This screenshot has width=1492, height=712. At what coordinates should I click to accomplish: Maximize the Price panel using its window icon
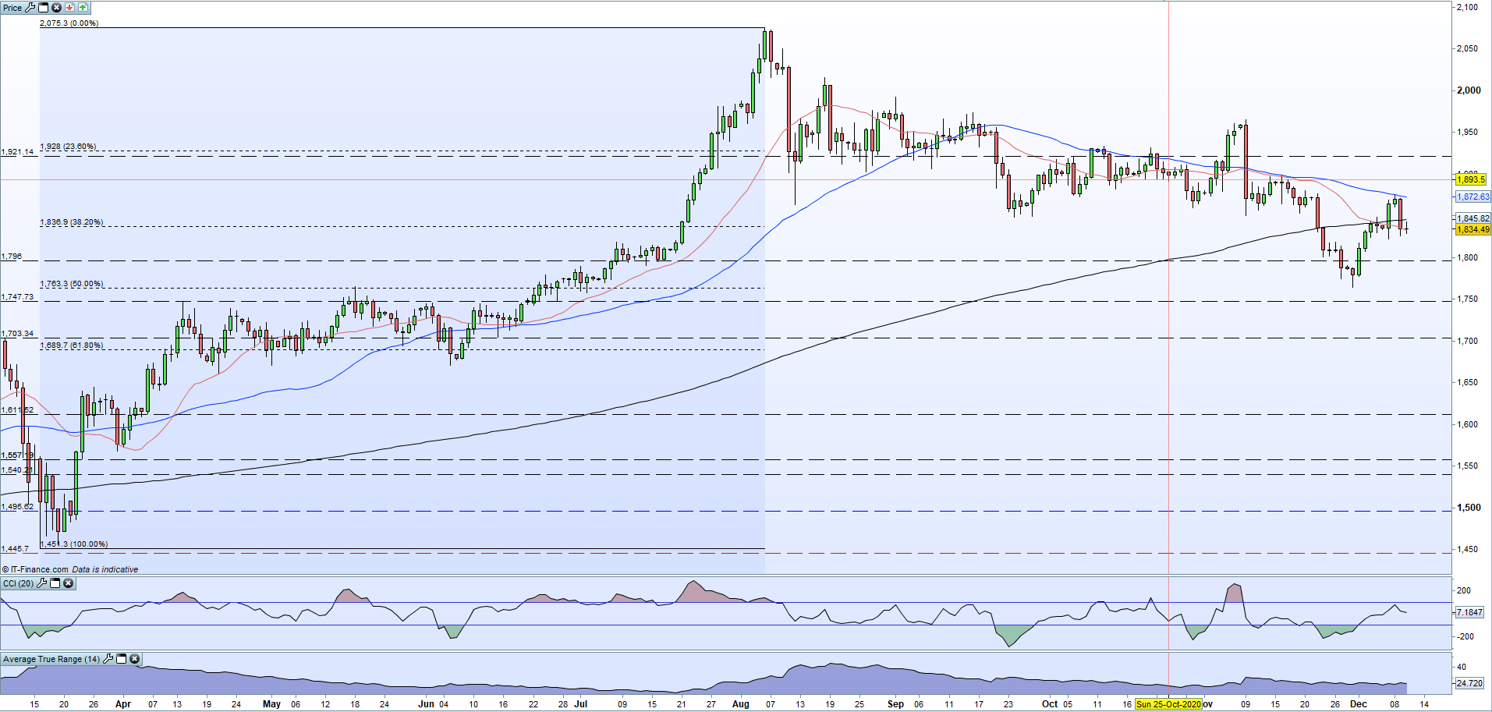pos(44,7)
